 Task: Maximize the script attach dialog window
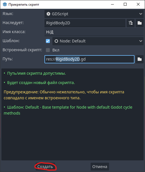[125, 5]
